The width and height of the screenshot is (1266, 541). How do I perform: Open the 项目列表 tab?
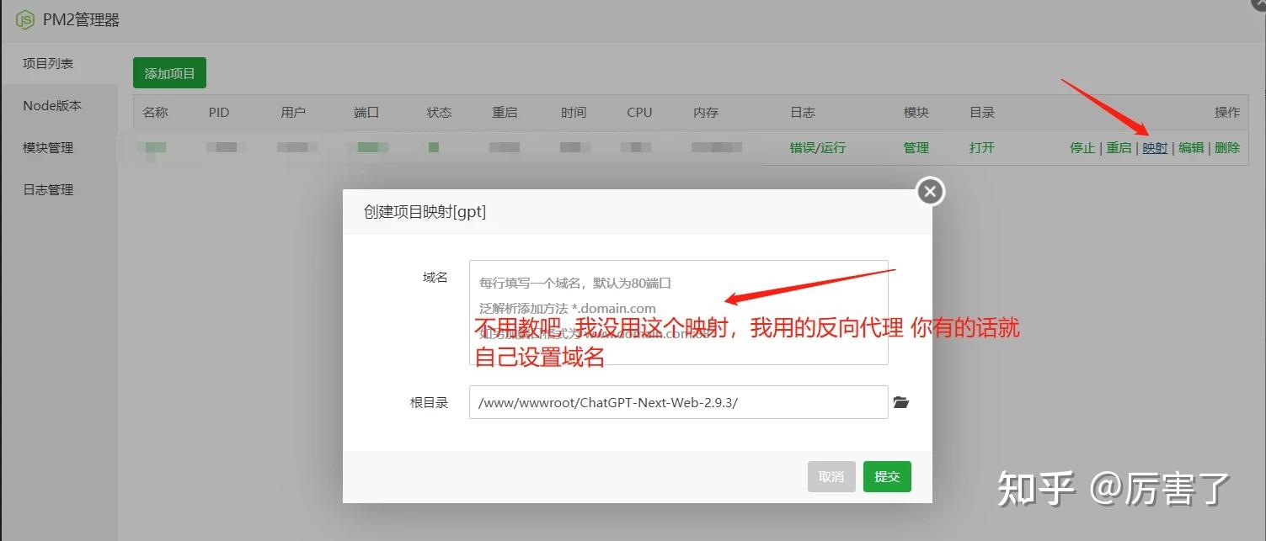(48, 63)
